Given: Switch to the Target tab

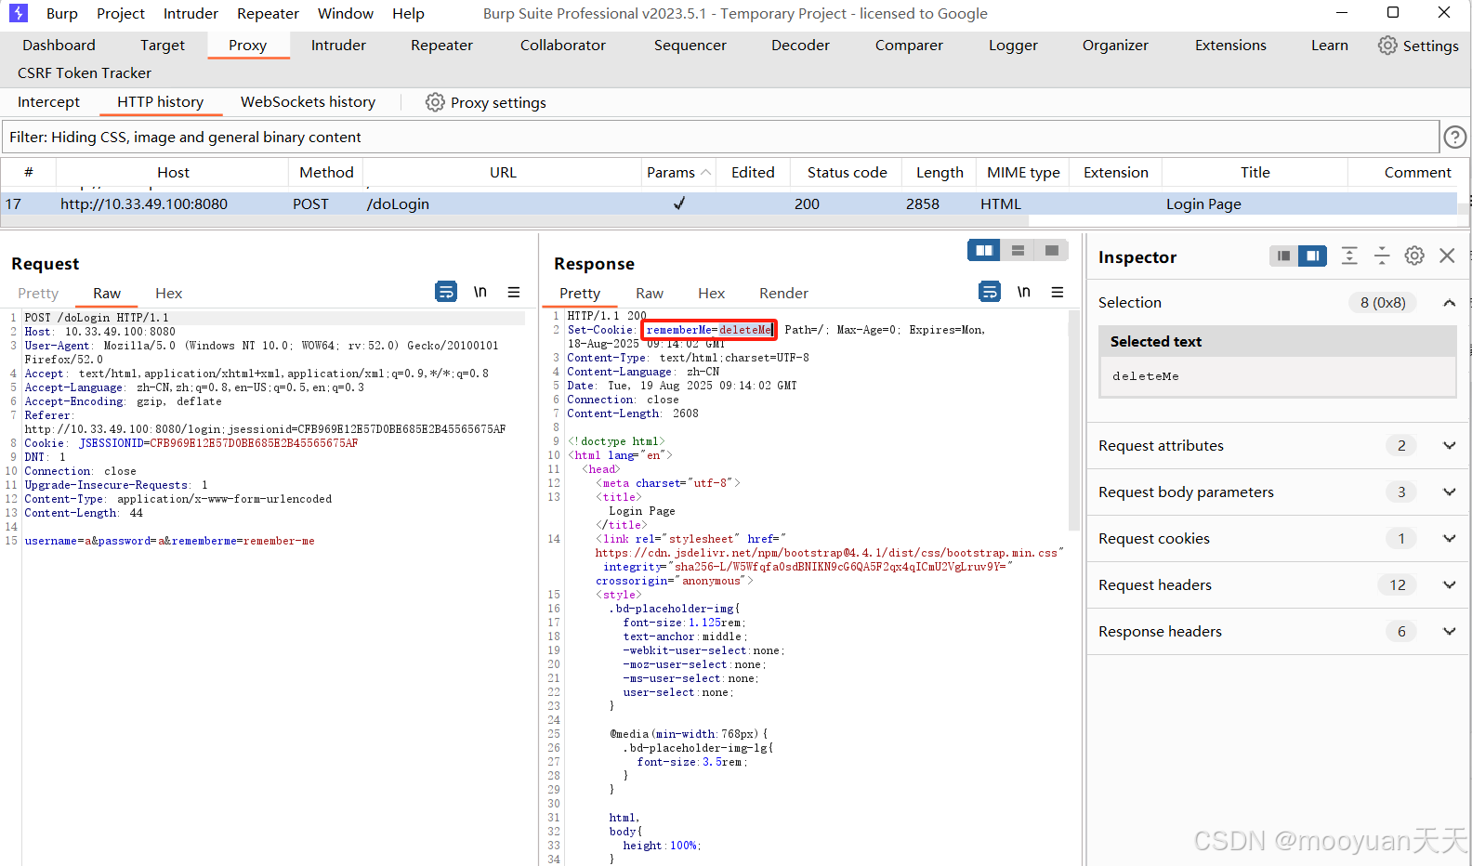Looking at the screenshot, I should tap(163, 45).
